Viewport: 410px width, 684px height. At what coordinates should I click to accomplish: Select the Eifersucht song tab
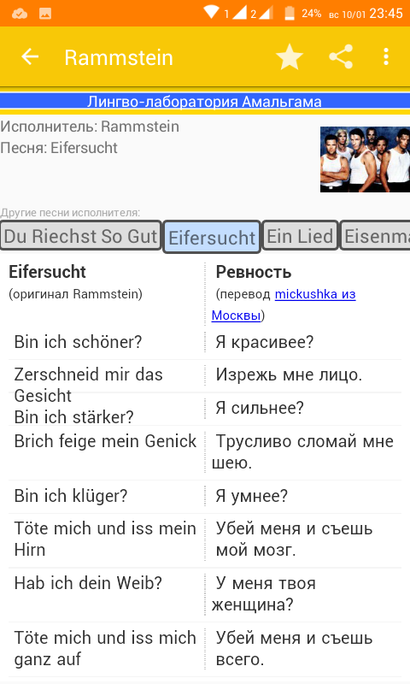(212, 238)
